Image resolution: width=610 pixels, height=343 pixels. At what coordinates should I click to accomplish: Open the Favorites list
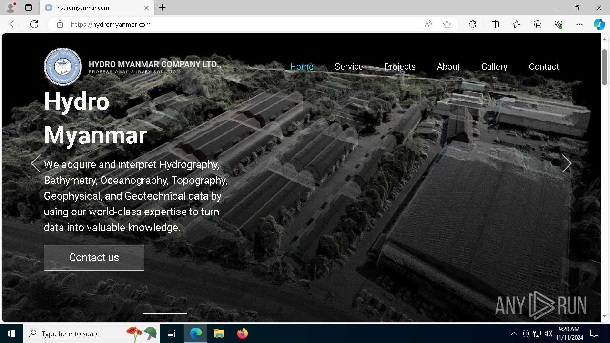coord(517,24)
